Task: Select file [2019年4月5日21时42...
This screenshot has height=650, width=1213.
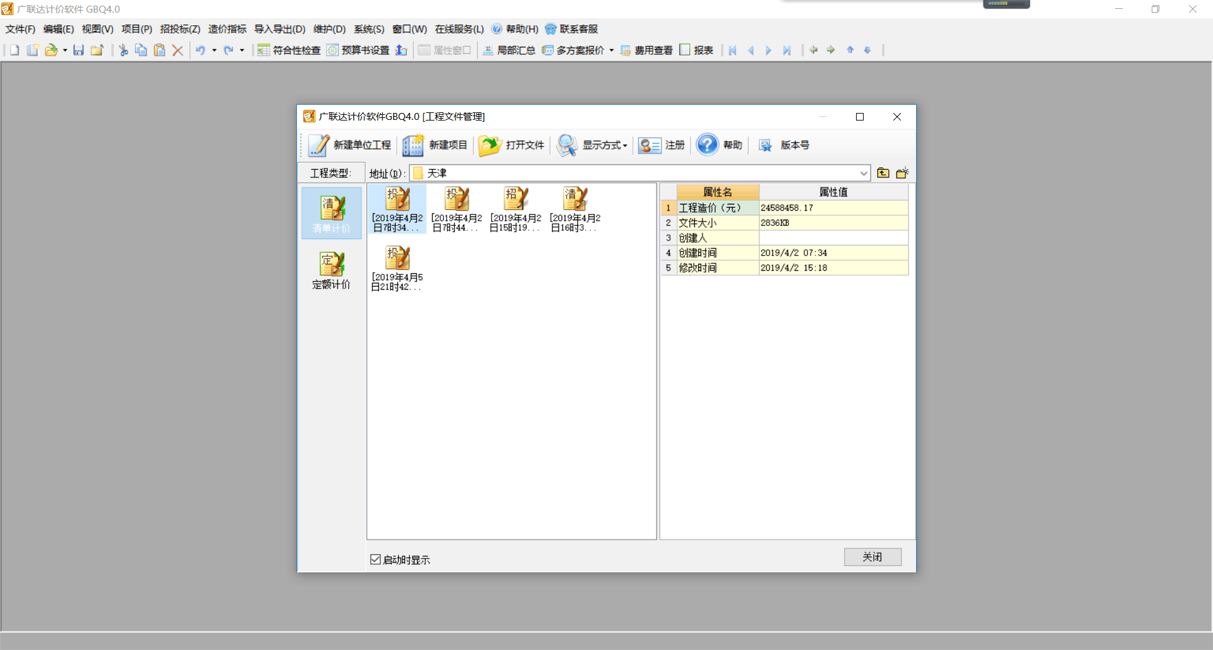Action: click(397, 268)
